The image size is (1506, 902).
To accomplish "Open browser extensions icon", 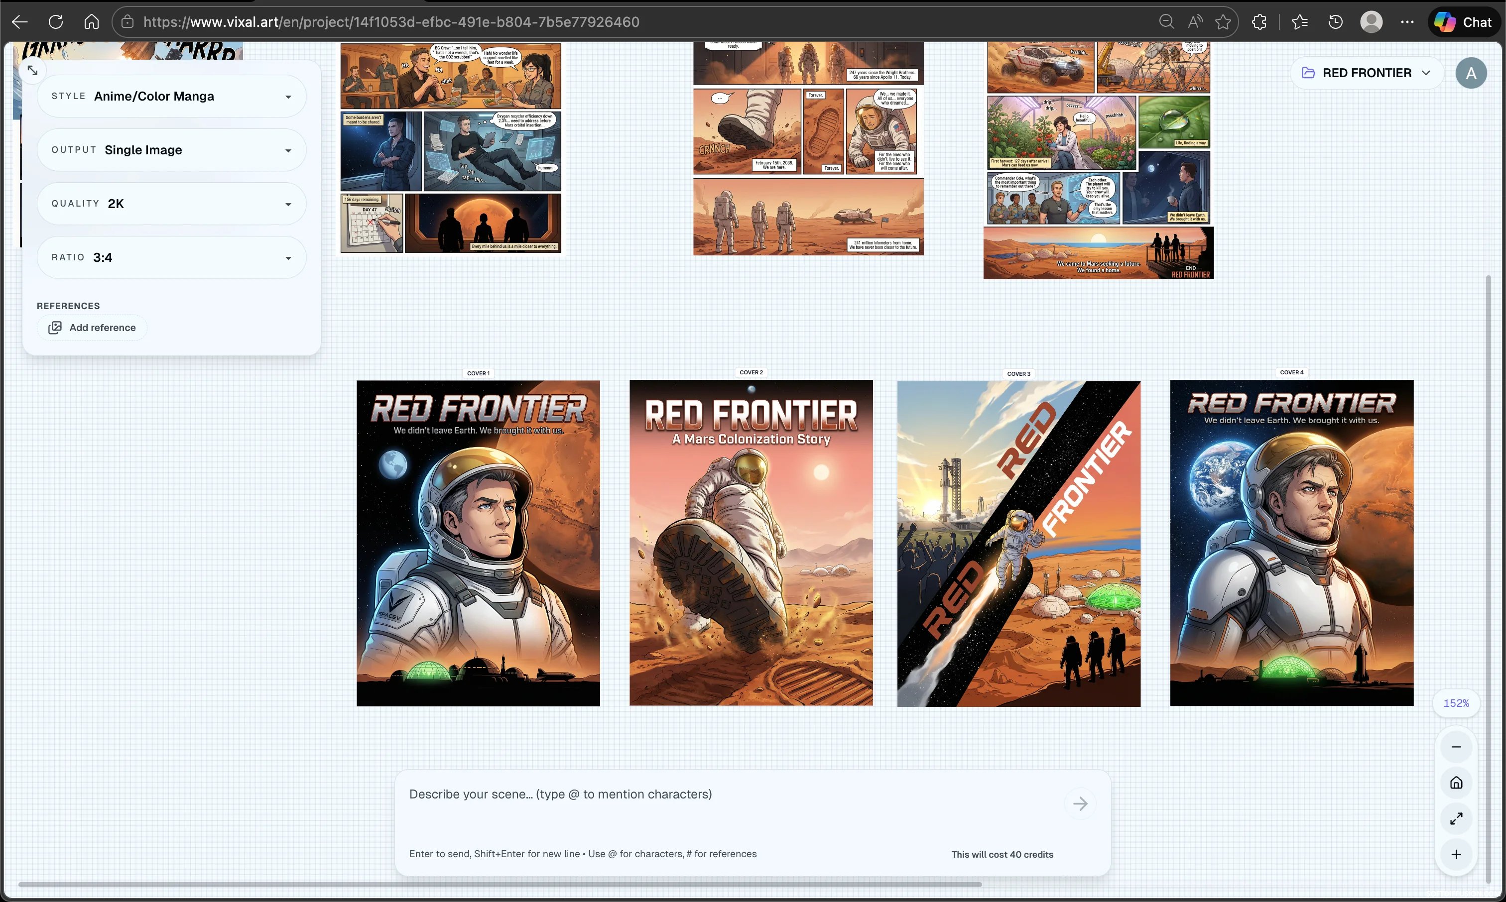I will pos(1259,22).
